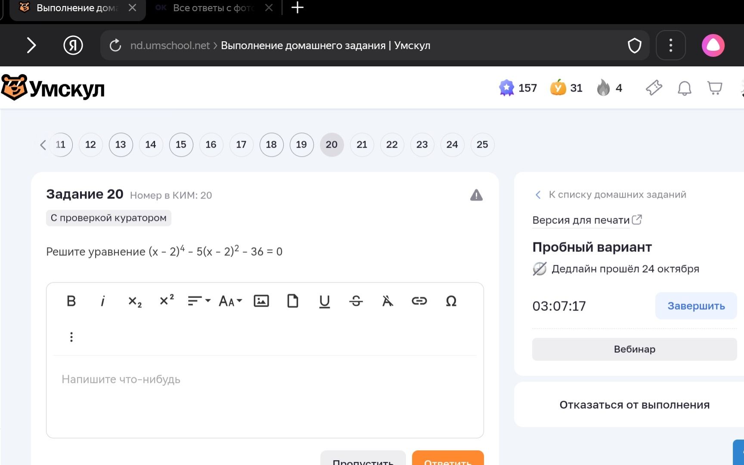
Task: Click the 'Завершить' button
Action: click(696, 306)
